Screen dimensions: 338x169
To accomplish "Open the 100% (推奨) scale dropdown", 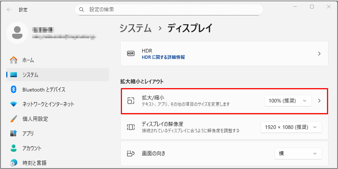I will (x=288, y=101).
